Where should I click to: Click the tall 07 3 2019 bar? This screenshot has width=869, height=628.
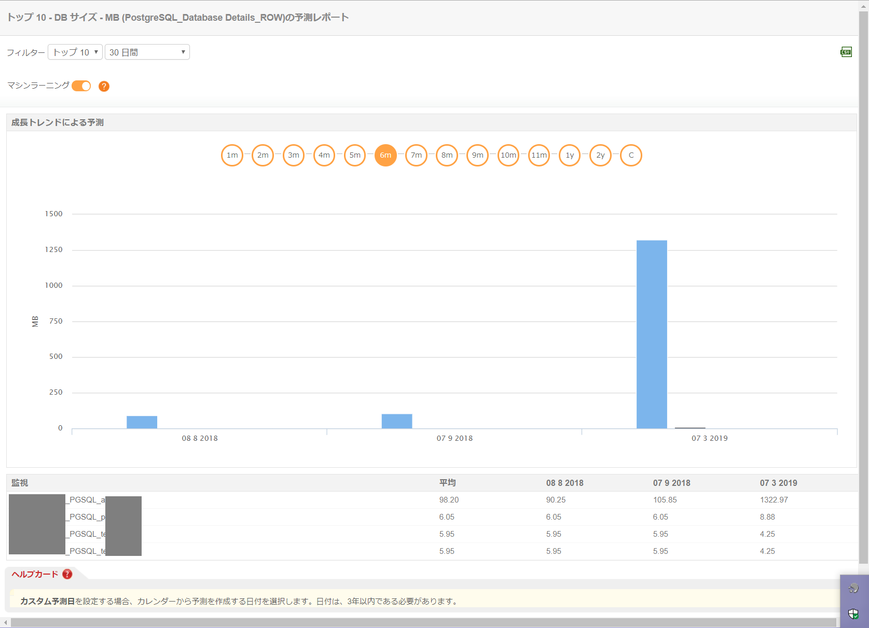click(652, 334)
